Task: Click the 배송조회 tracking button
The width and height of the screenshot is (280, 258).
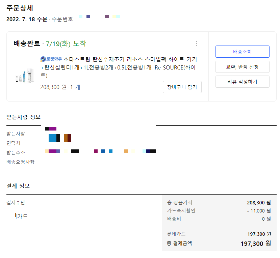Action: [242, 52]
